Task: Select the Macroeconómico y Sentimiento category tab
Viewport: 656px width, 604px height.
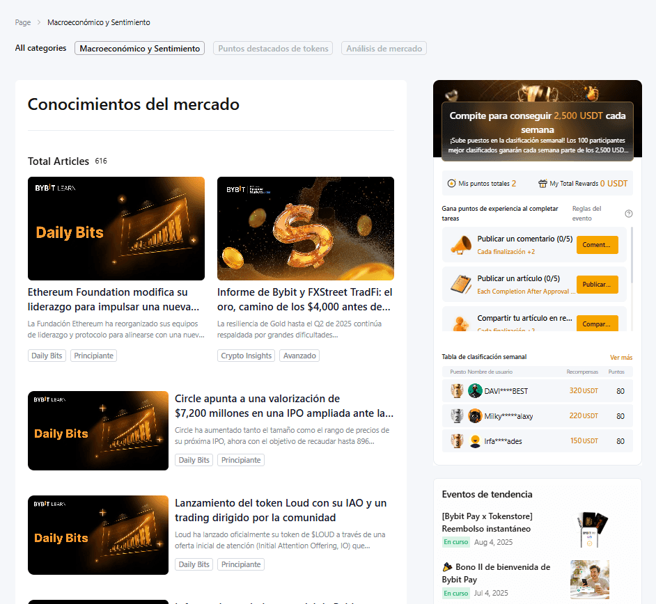Action: (140, 48)
